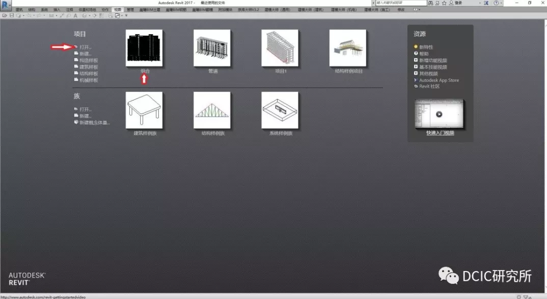
Task: Open the 晨曦BIM土建 ribbon tab
Action: 150,10
